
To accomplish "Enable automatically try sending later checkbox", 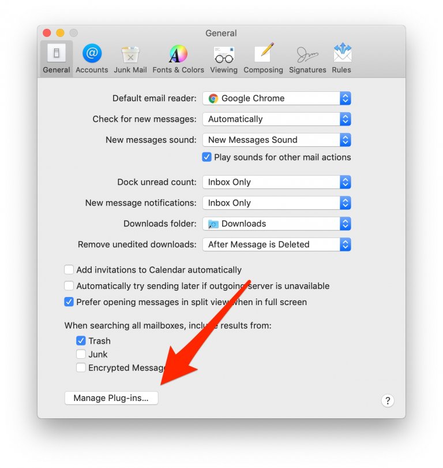I will (69, 285).
